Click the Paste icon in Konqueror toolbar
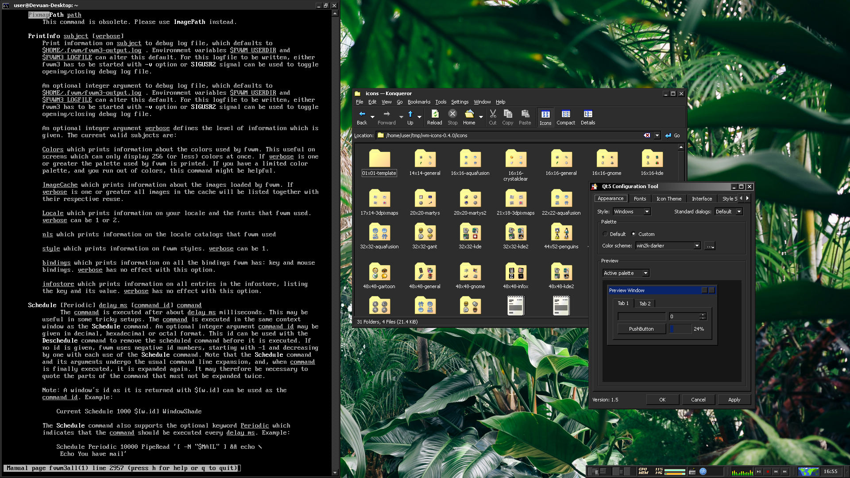Viewport: 850px width, 478px height. [525, 117]
